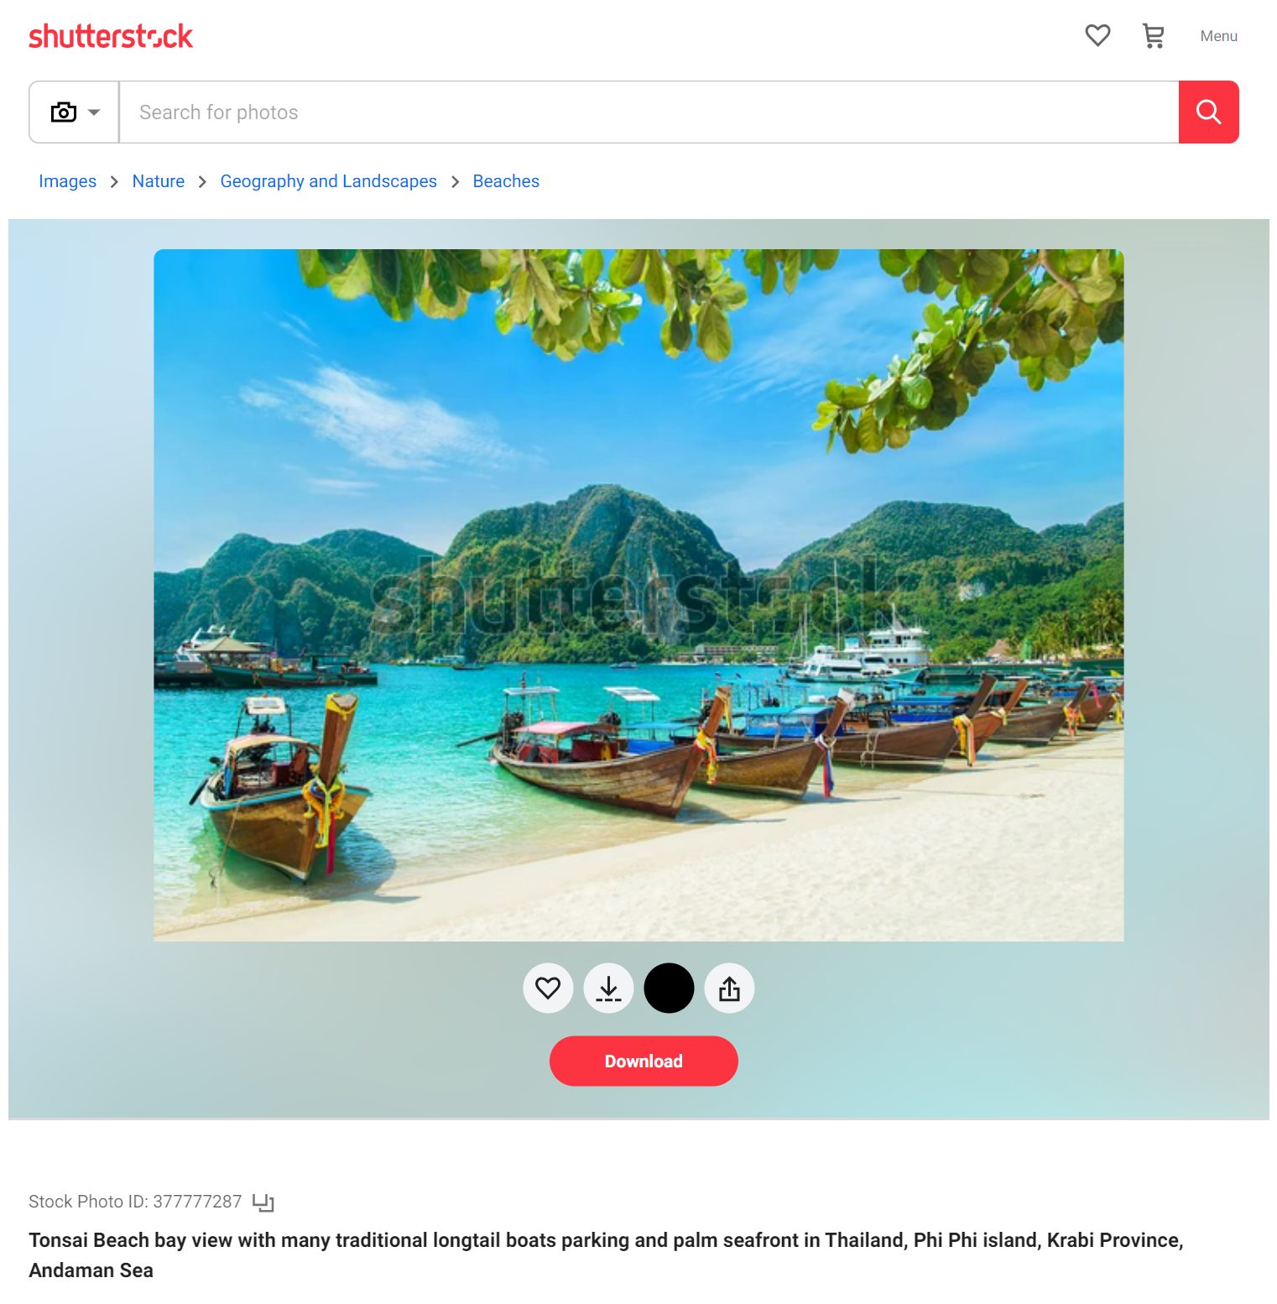
Task: Open the shopping cart
Action: point(1154,35)
